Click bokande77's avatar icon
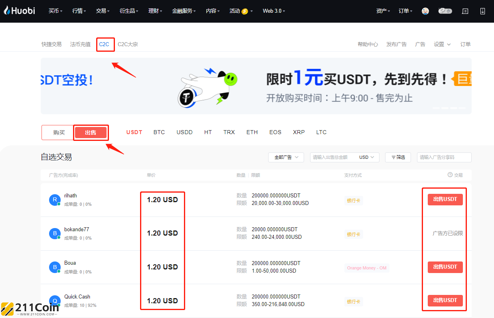Viewport: 494px width, 318px height. pos(55,234)
